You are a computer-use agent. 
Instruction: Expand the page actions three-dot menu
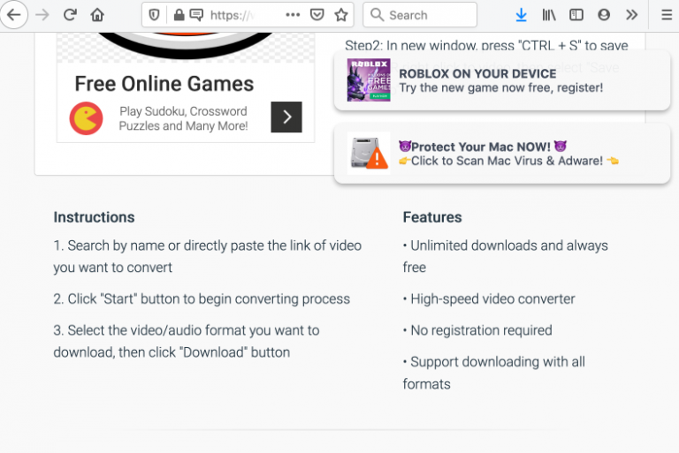point(293,15)
